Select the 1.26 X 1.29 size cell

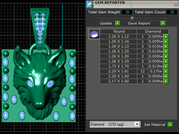click(118, 61)
